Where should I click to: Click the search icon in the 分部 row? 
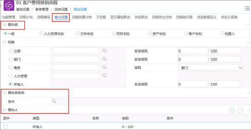click(x=104, y=51)
